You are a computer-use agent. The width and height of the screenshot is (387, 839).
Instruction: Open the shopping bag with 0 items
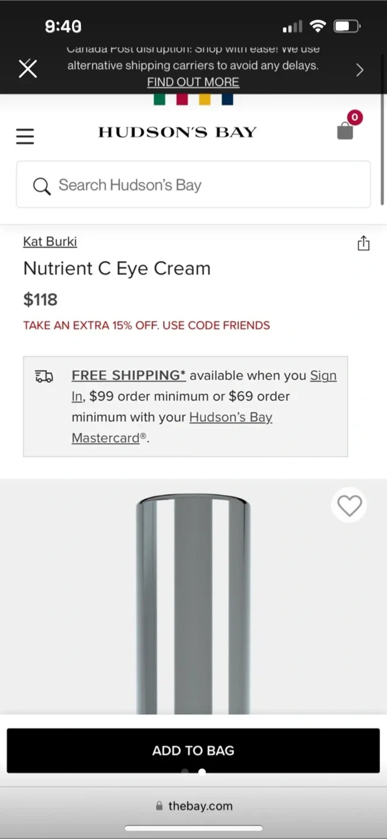click(345, 131)
